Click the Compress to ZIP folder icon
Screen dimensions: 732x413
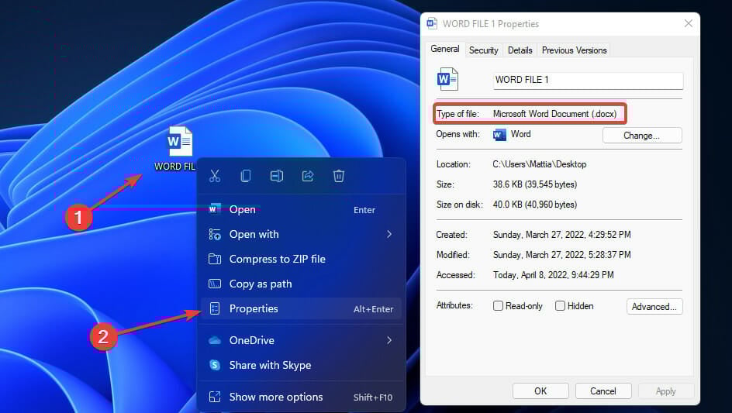click(215, 259)
